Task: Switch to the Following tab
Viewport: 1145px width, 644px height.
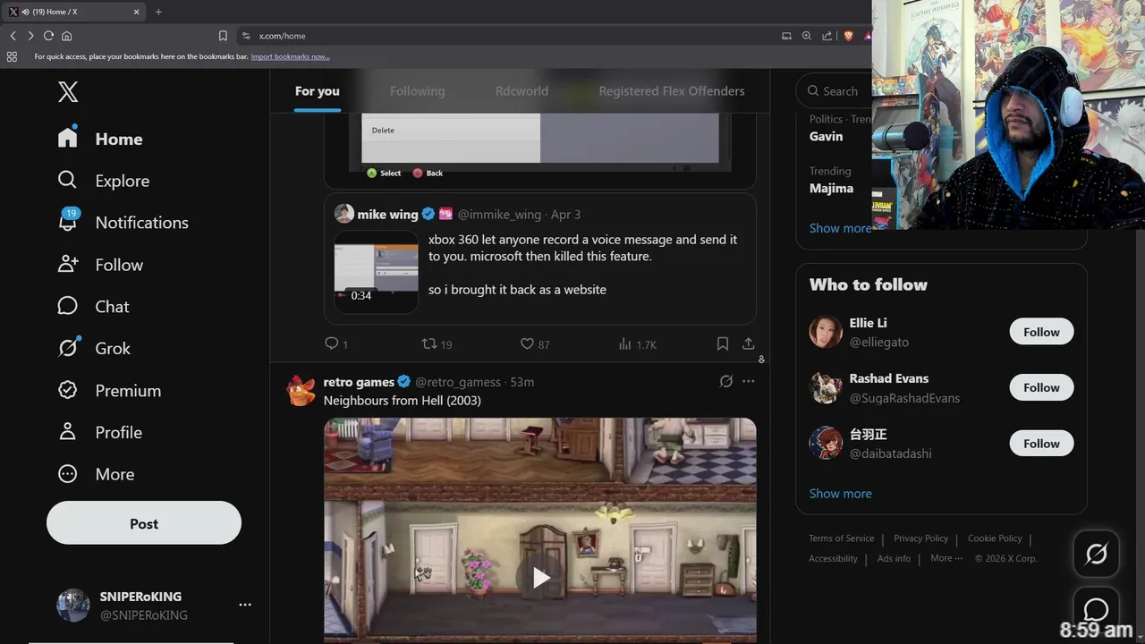Action: click(417, 91)
